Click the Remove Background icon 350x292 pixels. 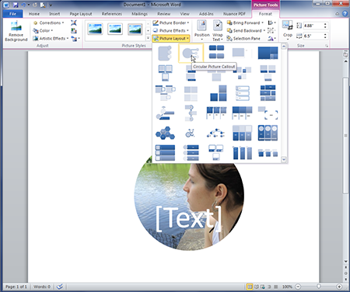[16, 26]
